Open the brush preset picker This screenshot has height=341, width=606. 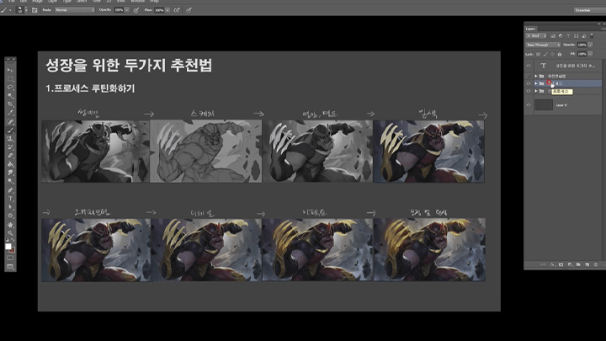coord(26,10)
